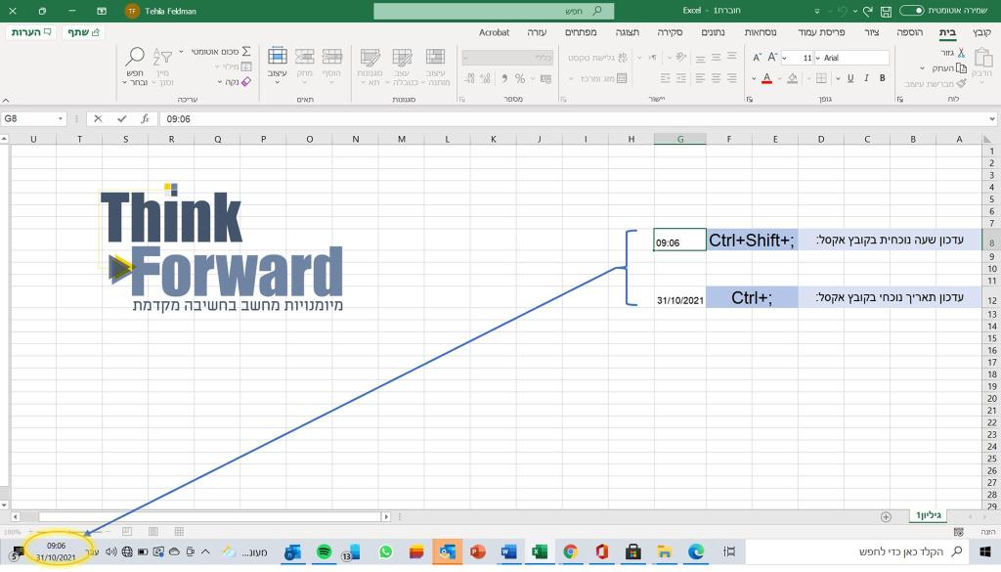Click the red font color swatch

coord(766,78)
